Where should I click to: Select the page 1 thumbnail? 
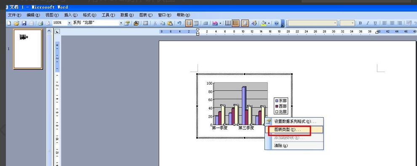click(x=28, y=49)
